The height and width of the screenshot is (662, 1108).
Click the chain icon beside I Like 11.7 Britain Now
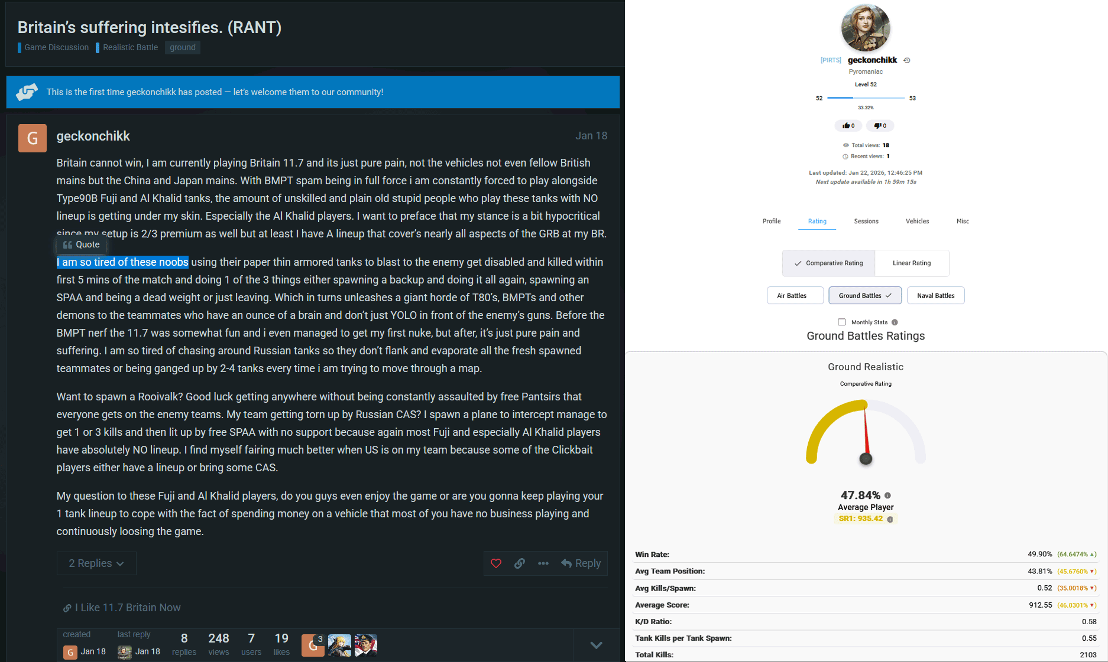tap(67, 608)
